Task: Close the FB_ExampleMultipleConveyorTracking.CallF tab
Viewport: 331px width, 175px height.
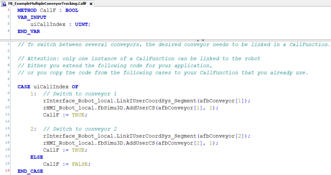Action: point(91,4)
